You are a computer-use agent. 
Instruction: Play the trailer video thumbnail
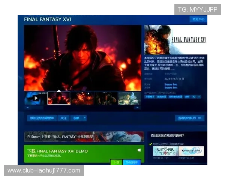click(x=36, y=98)
